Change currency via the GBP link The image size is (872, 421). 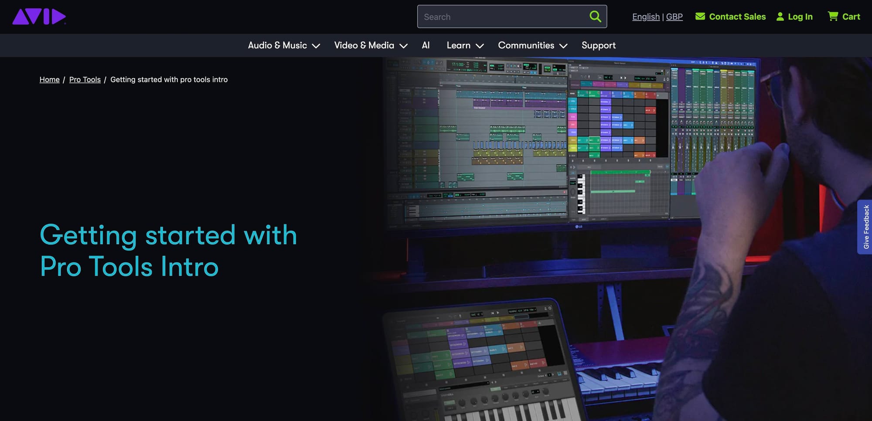click(x=674, y=17)
